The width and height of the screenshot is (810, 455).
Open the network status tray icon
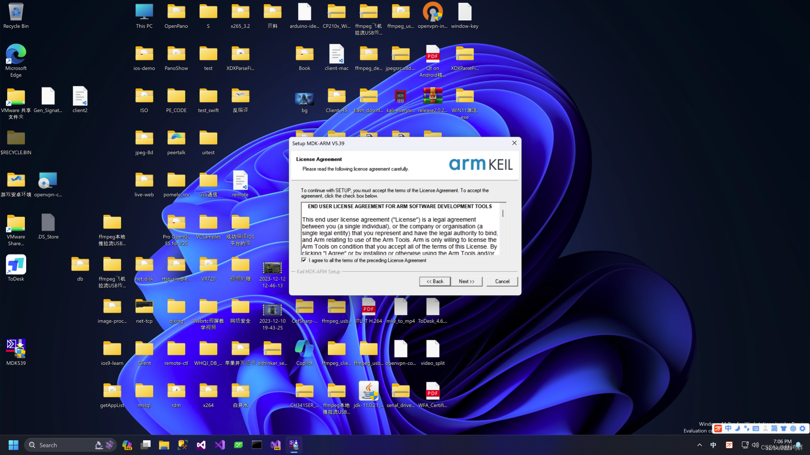tap(745, 445)
